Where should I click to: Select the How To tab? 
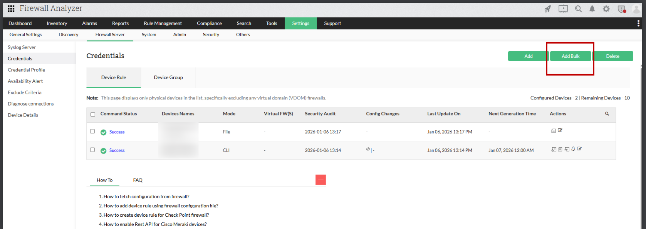[x=104, y=180]
